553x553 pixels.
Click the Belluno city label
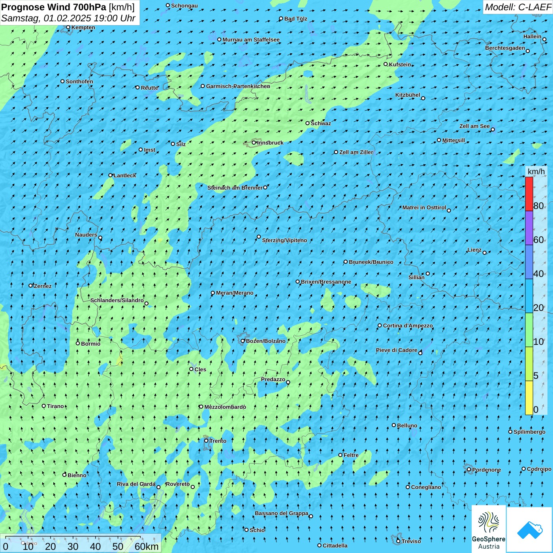(x=407, y=426)
